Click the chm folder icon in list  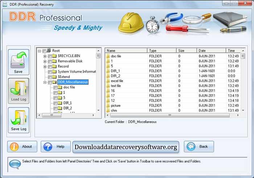108,110
